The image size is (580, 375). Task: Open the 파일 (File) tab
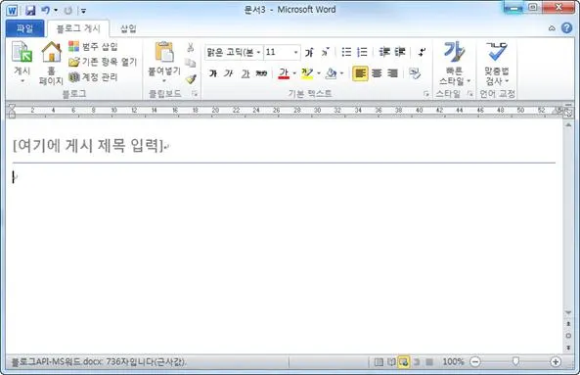[24, 28]
